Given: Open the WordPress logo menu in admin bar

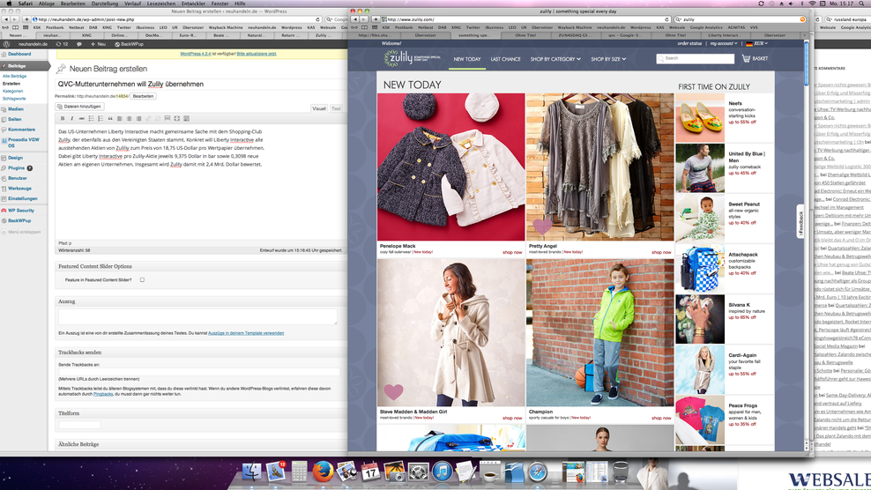Looking at the screenshot, I should point(6,44).
